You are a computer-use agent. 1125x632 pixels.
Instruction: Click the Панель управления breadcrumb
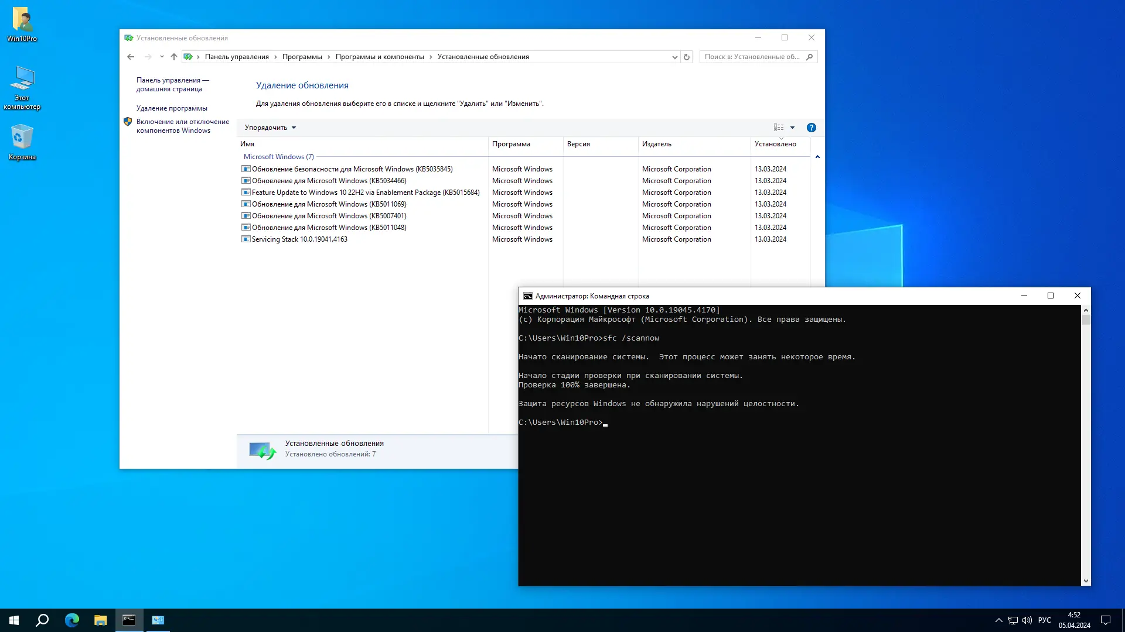pos(237,57)
